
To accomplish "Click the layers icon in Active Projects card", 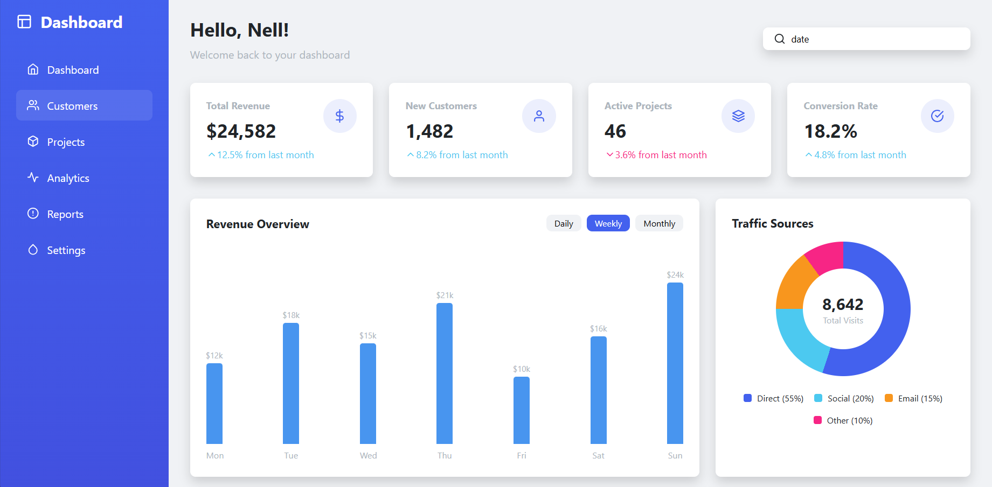I will click(x=738, y=116).
